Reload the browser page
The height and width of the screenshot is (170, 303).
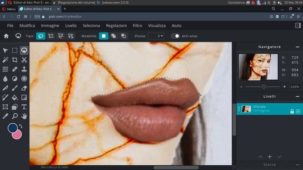[x=18, y=17]
